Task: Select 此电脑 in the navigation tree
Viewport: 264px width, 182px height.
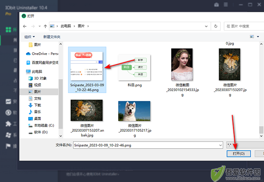Action: point(34,72)
